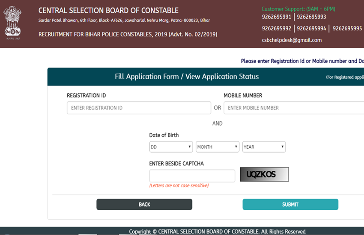Click support number 9262695995
Screen dimensions: 364x235
tap(347, 29)
